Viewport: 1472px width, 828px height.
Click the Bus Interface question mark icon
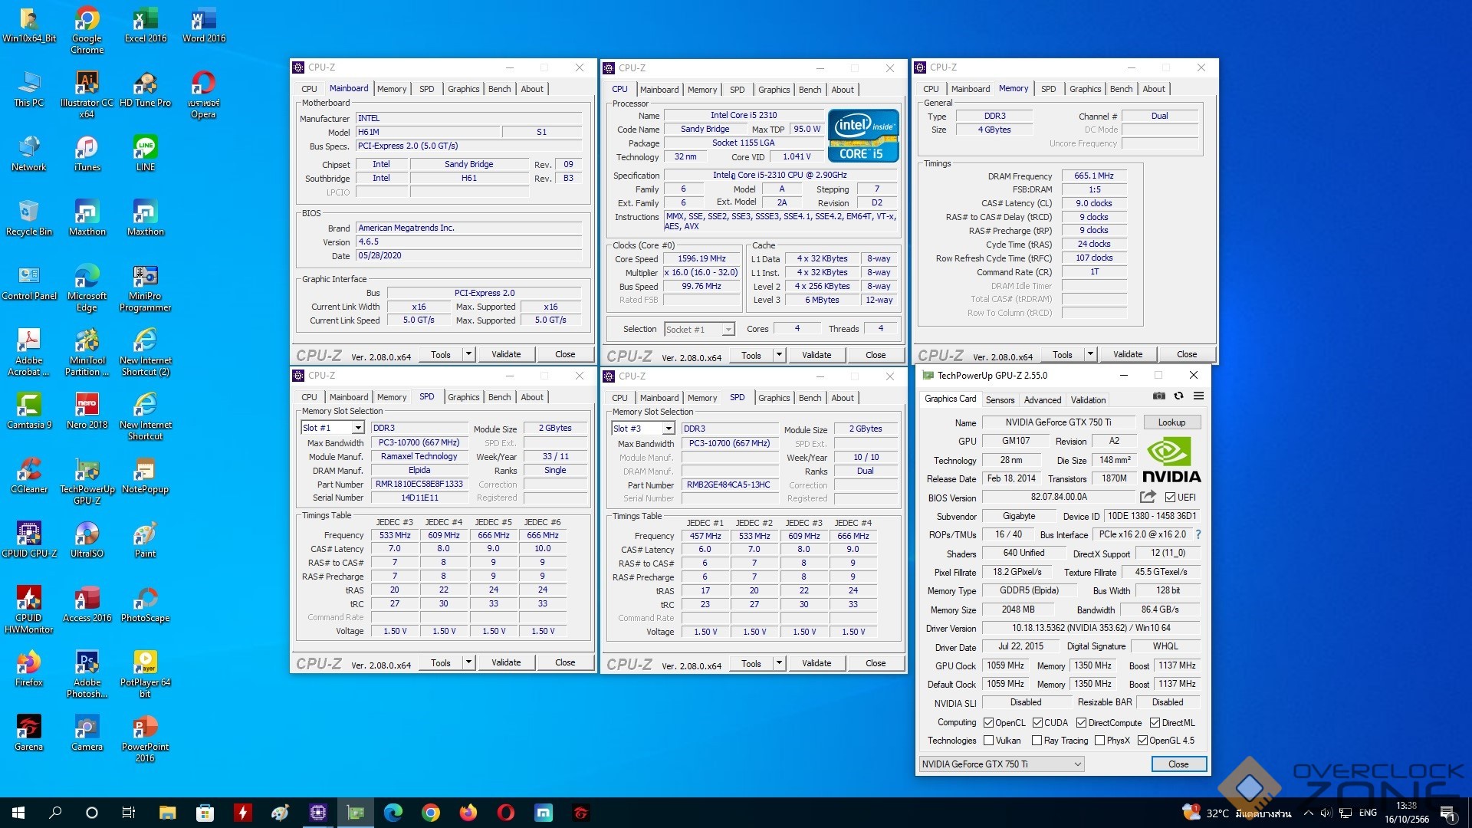click(x=1198, y=534)
